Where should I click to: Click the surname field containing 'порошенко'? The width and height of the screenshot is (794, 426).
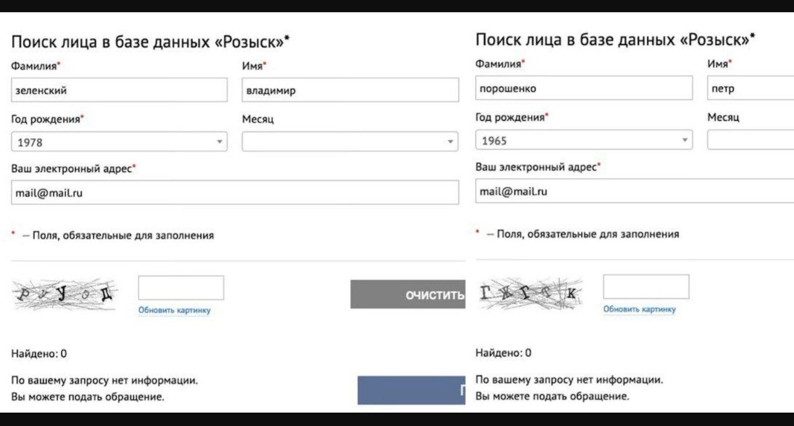[584, 89]
